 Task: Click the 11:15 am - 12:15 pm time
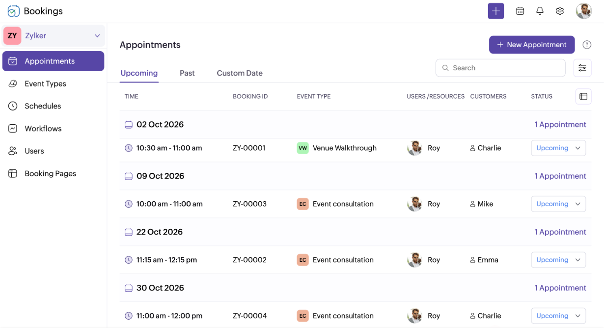166,260
